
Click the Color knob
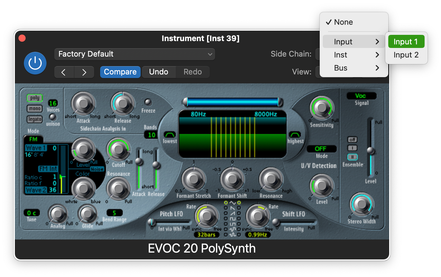[x=83, y=188]
